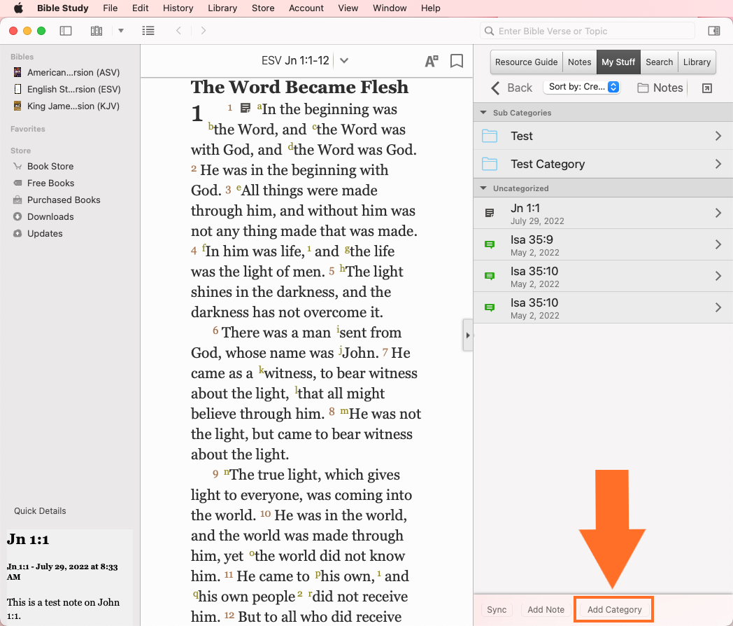
Task: Click cross-reference letter a in verse 1
Action: 259,106
